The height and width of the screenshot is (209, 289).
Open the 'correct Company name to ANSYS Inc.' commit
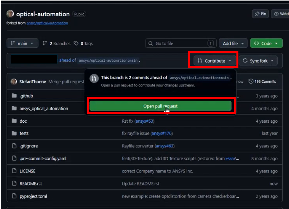157,171
